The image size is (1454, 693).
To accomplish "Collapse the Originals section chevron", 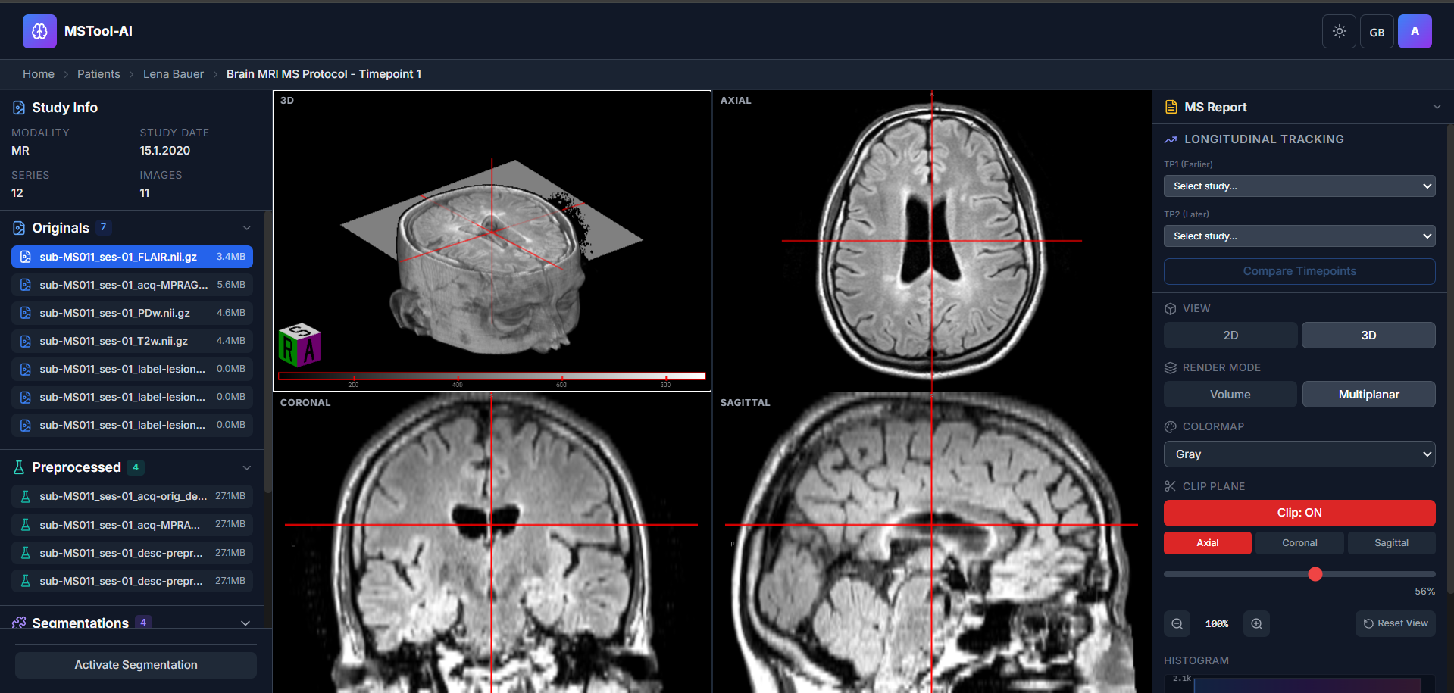I will pyautogui.click(x=246, y=228).
